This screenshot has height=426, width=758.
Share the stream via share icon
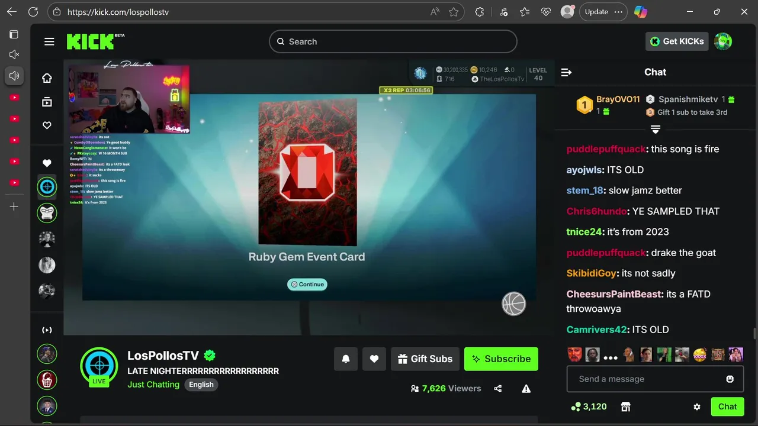[x=498, y=389]
